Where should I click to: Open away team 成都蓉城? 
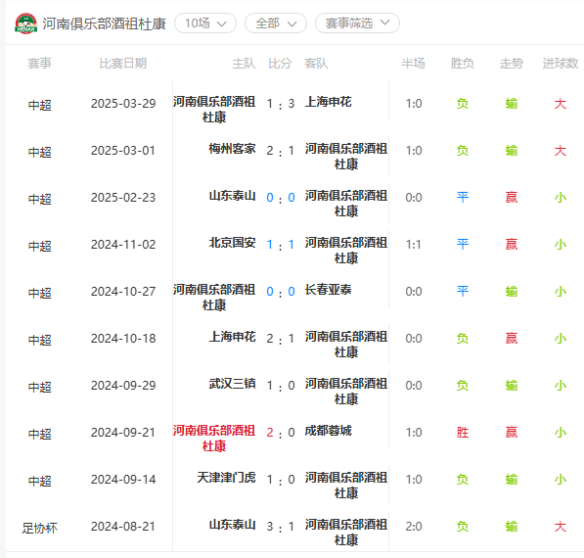[328, 431]
